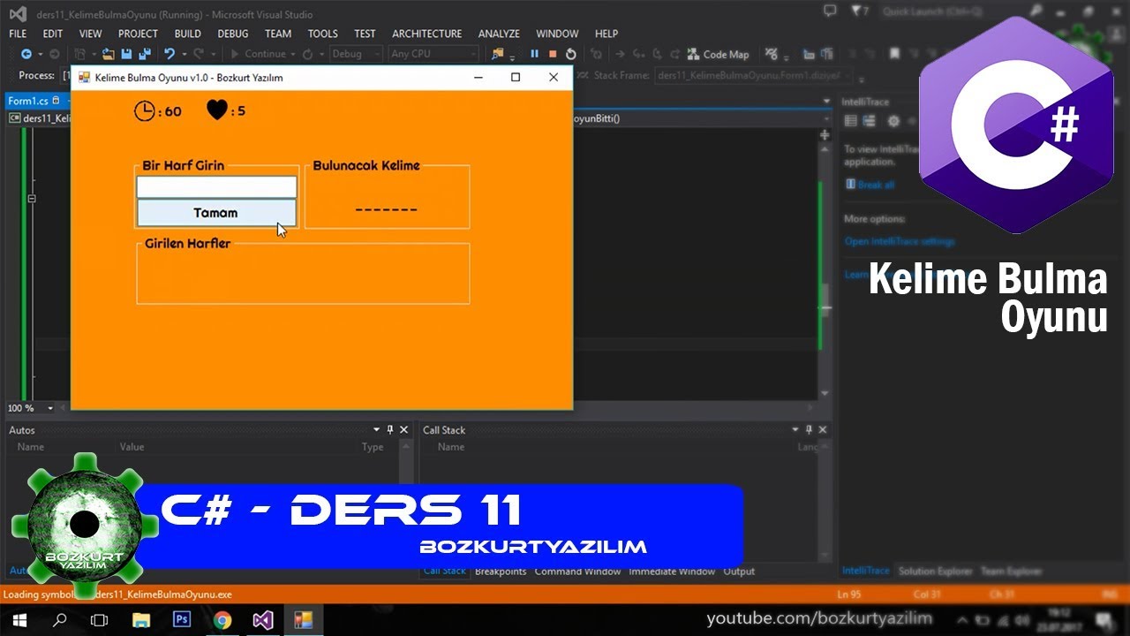Viewport: 1130px width, 636px height.
Task: Click the Bir Harf Girin text box
Action: 216,187
